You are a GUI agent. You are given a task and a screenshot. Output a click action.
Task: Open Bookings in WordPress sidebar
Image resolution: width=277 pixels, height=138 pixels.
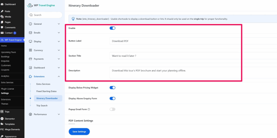pos(5,57)
